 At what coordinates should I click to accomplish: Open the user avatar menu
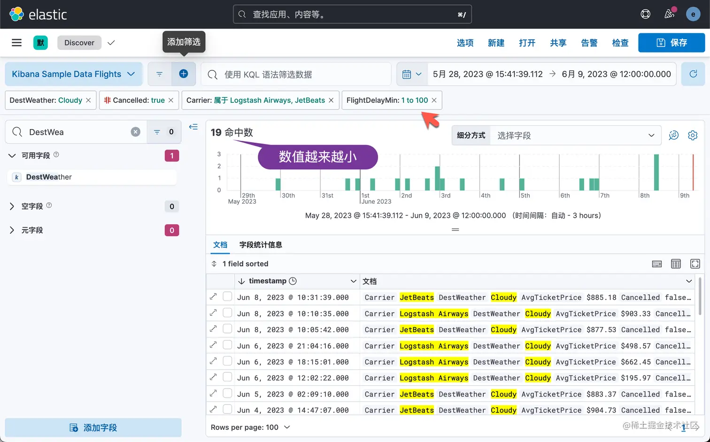coord(693,14)
